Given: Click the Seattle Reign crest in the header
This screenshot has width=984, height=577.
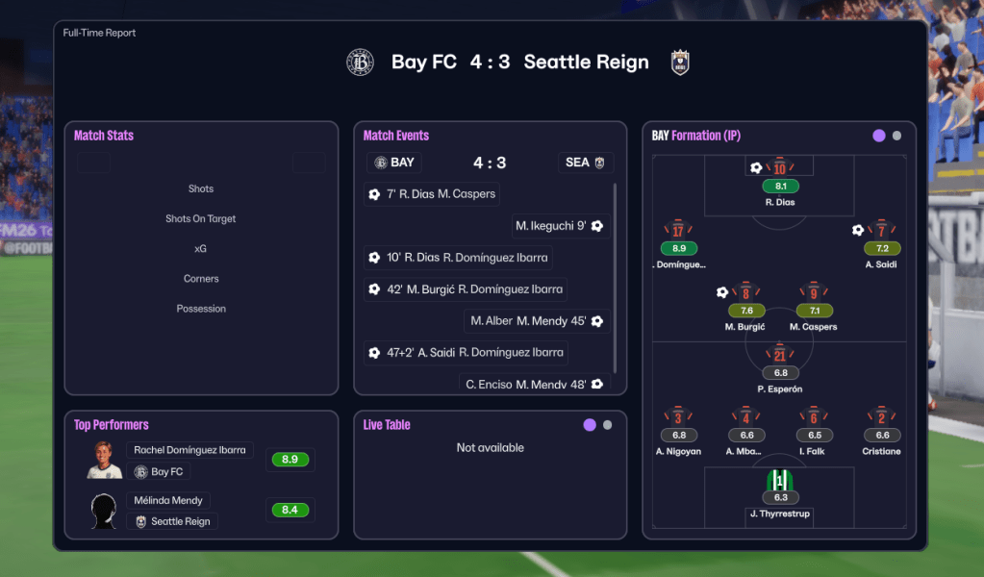Looking at the screenshot, I should pos(680,63).
